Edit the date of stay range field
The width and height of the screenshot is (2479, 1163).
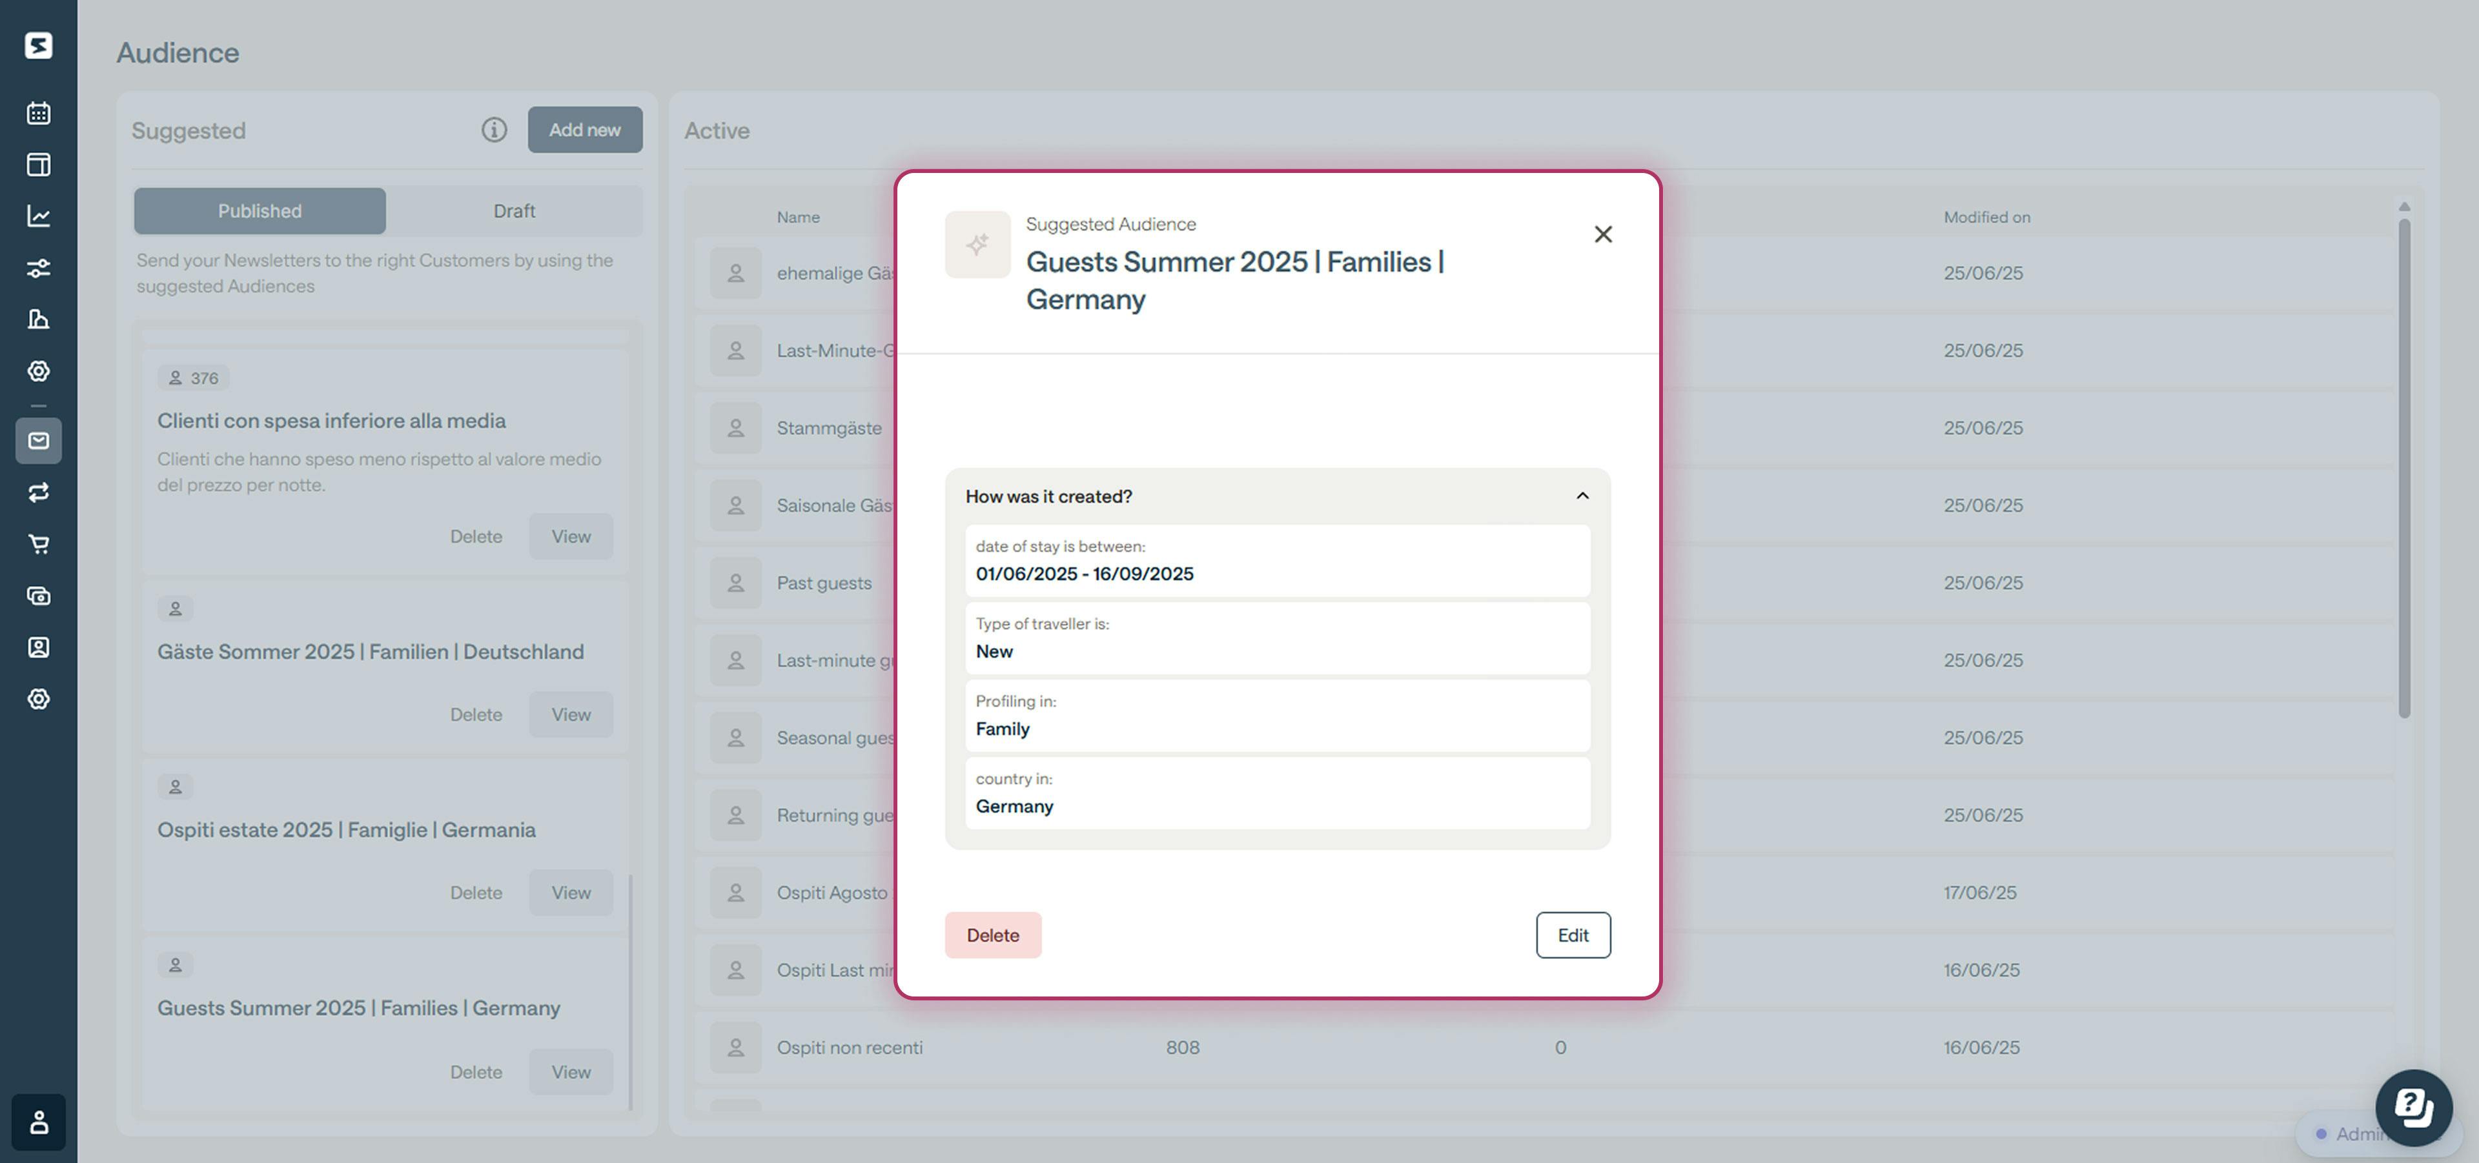point(1277,561)
